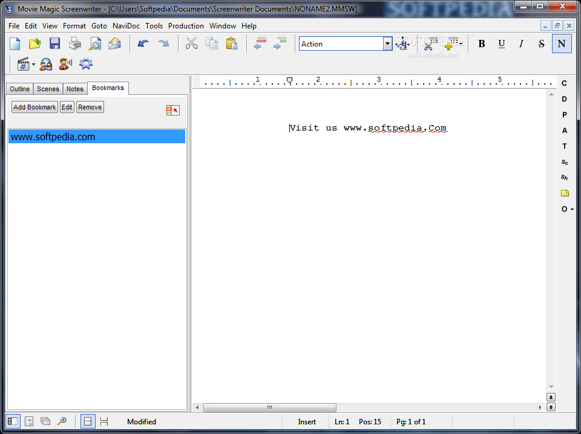Screen dimensions: 581x434
Task: Click the outline view icon in status bar
Action: pos(29,421)
